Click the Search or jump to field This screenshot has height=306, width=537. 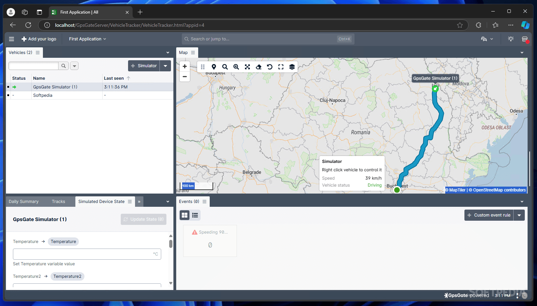pos(268,39)
